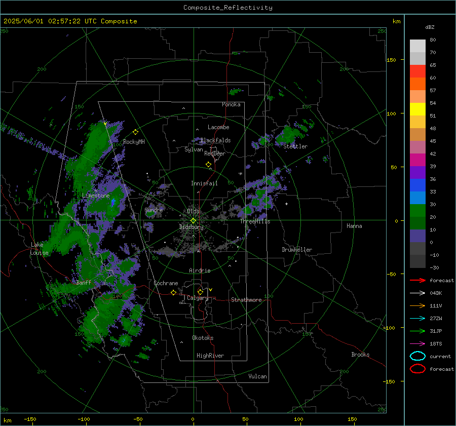
Task: Click the Lacombe label
Action: point(218,127)
